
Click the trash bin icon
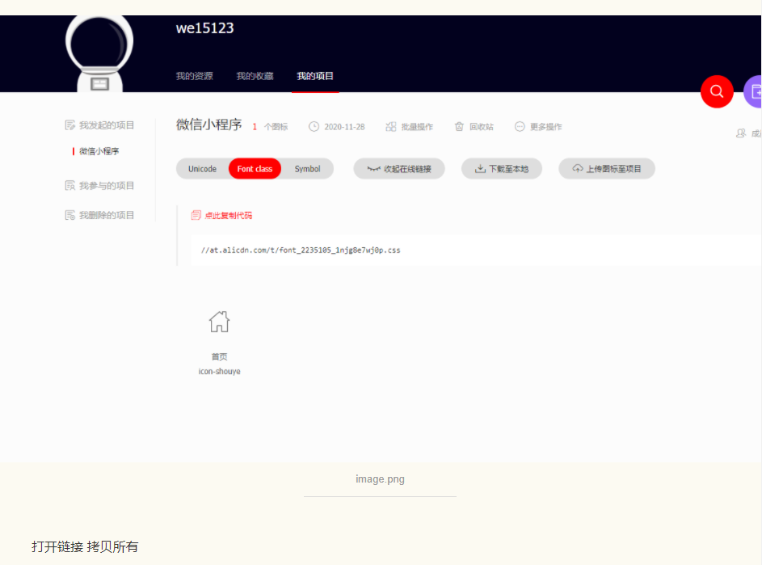coord(459,127)
